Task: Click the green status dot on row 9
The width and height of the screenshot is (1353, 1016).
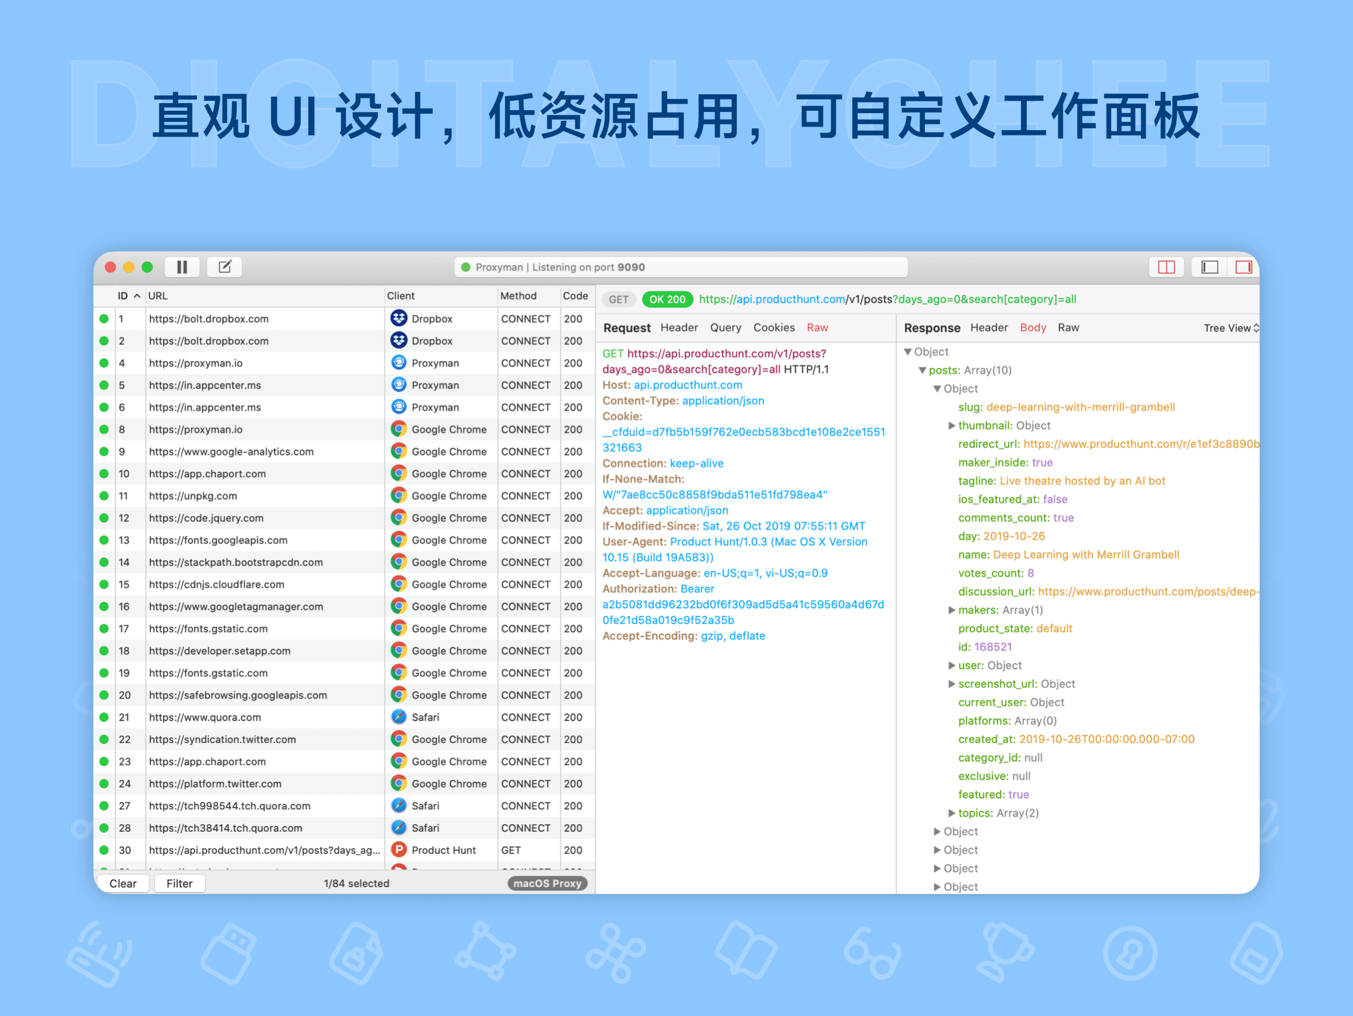Action: click(x=103, y=451)
